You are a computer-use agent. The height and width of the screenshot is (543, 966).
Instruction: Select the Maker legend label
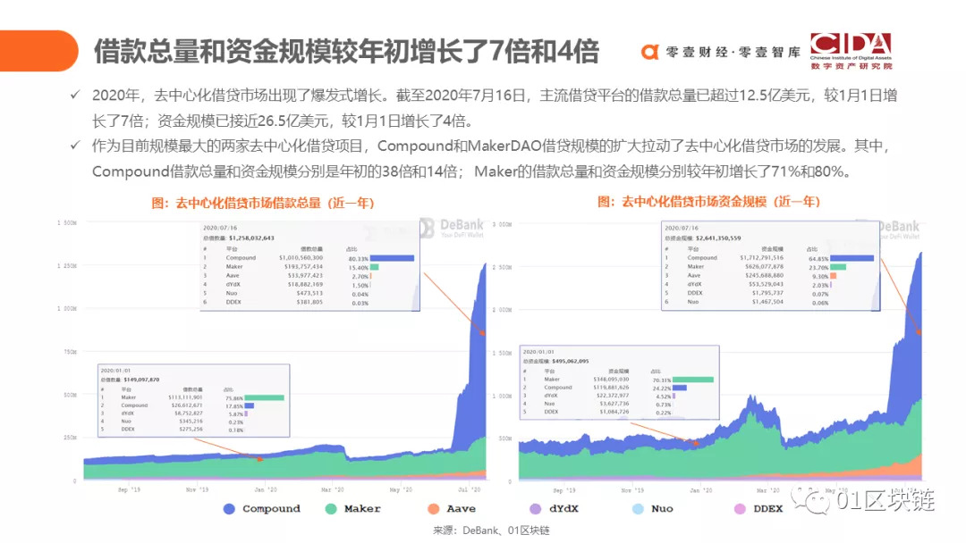pyautogui.click(x=362, y=508)
